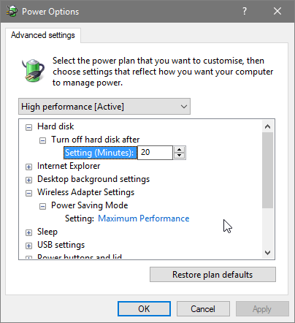
Task: Select the Advanced settings tab
Action: (43, 35)
